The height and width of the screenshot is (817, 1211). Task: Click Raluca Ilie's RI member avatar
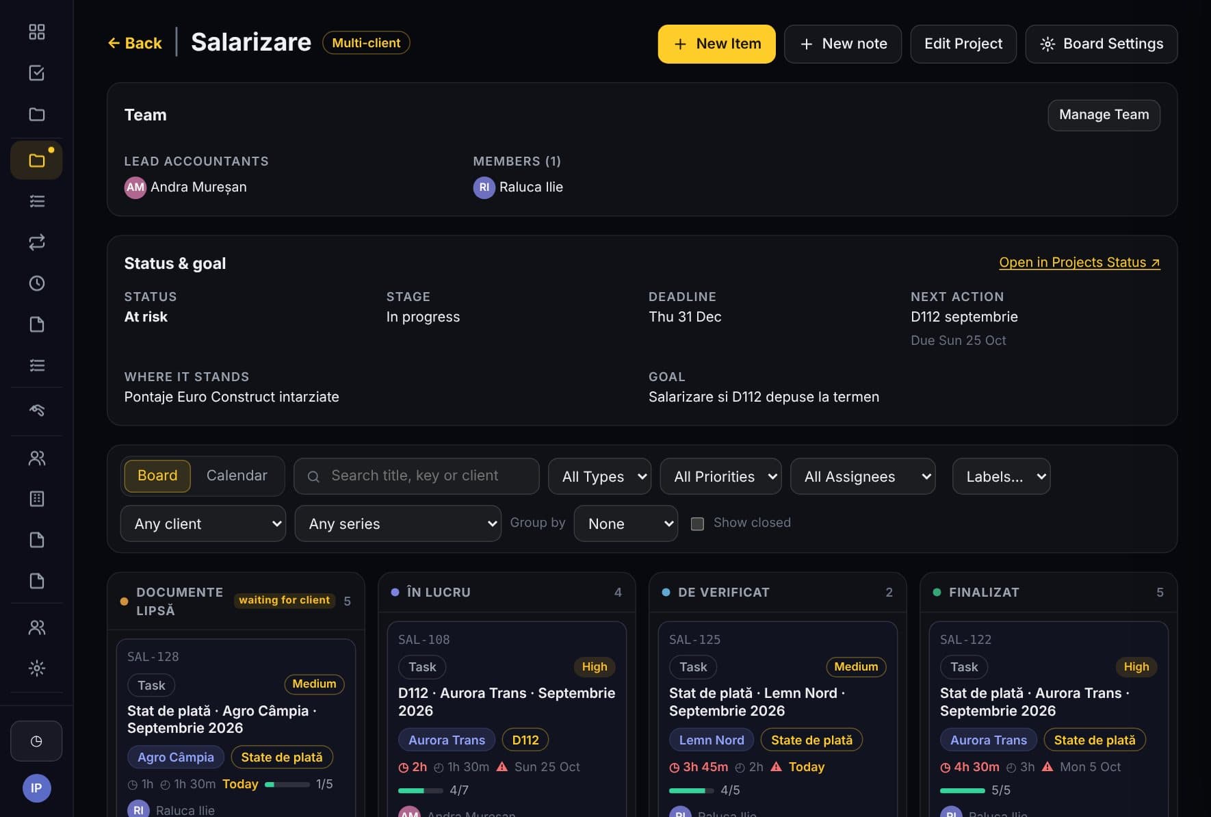coord(484,187)
